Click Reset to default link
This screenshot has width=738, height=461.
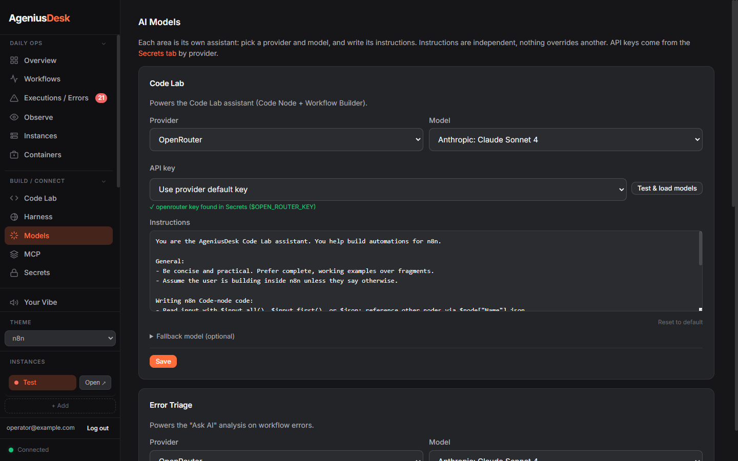click(x=680, y=322)
